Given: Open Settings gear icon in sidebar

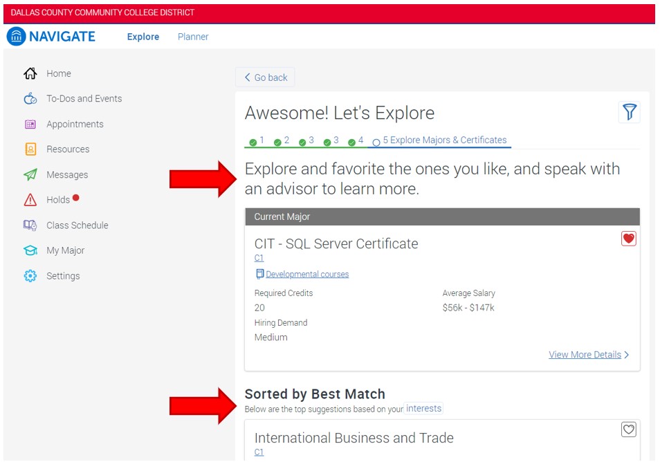Looking at the screenshot, I should click(30, 276).
